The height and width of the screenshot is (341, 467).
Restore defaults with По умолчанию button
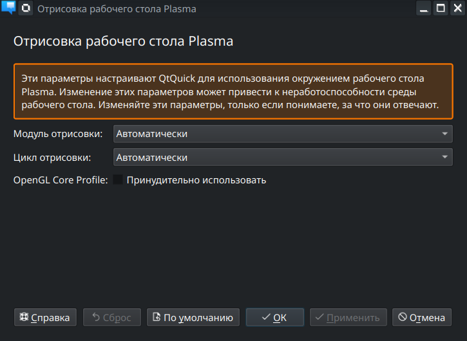(193, 317)
